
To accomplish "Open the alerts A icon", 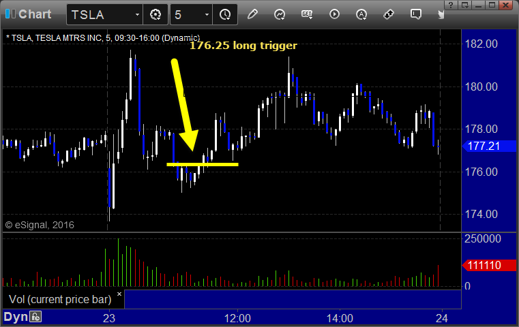I will 361,14.
